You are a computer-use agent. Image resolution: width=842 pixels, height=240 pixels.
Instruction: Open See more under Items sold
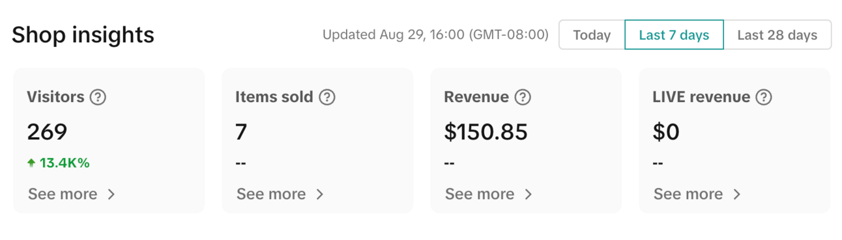click(x=271, y=194)
